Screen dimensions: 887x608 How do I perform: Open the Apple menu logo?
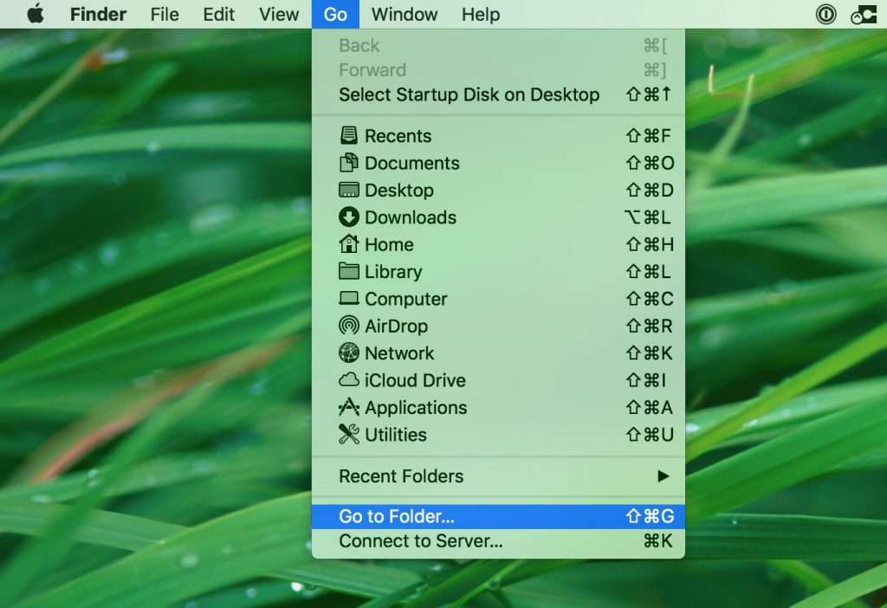coord(36,14)
